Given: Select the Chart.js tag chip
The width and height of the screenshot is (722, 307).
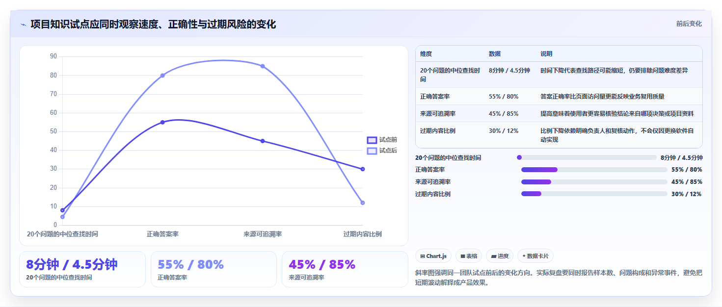Looking at the screenshot, I should [433, 256].
